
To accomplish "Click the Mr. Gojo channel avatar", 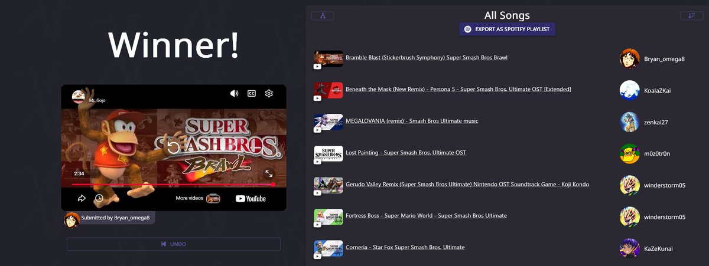I will coord(79,97).
